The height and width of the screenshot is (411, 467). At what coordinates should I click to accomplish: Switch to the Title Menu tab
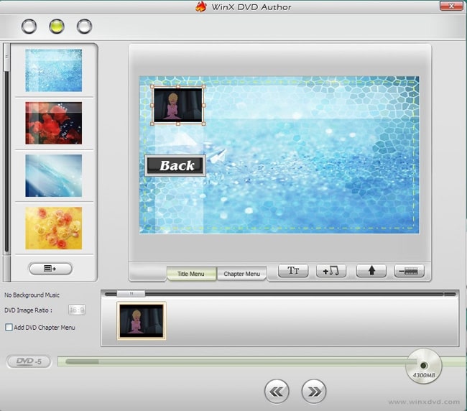click(191, 274)
